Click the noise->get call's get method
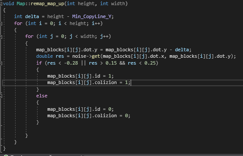Viewport: 243px width, 156px height. tap(96, 56)
